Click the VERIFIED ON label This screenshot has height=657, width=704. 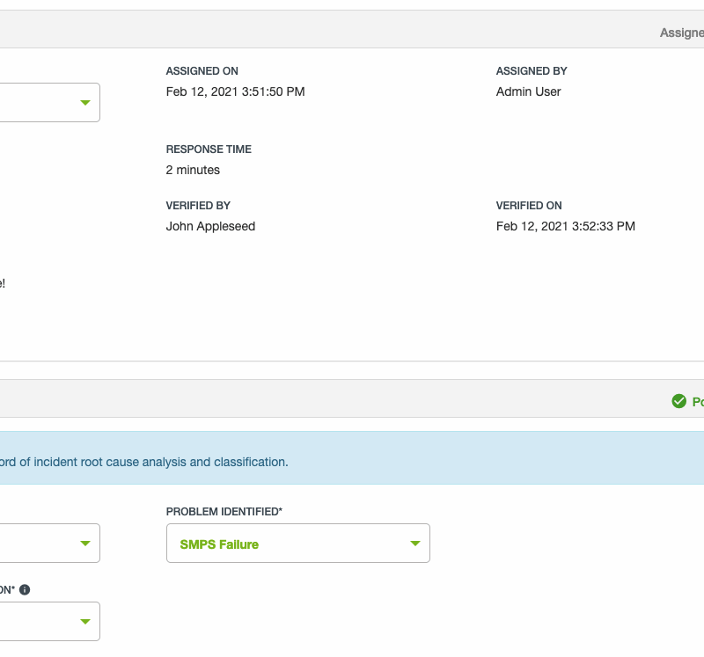pos(529,206)
